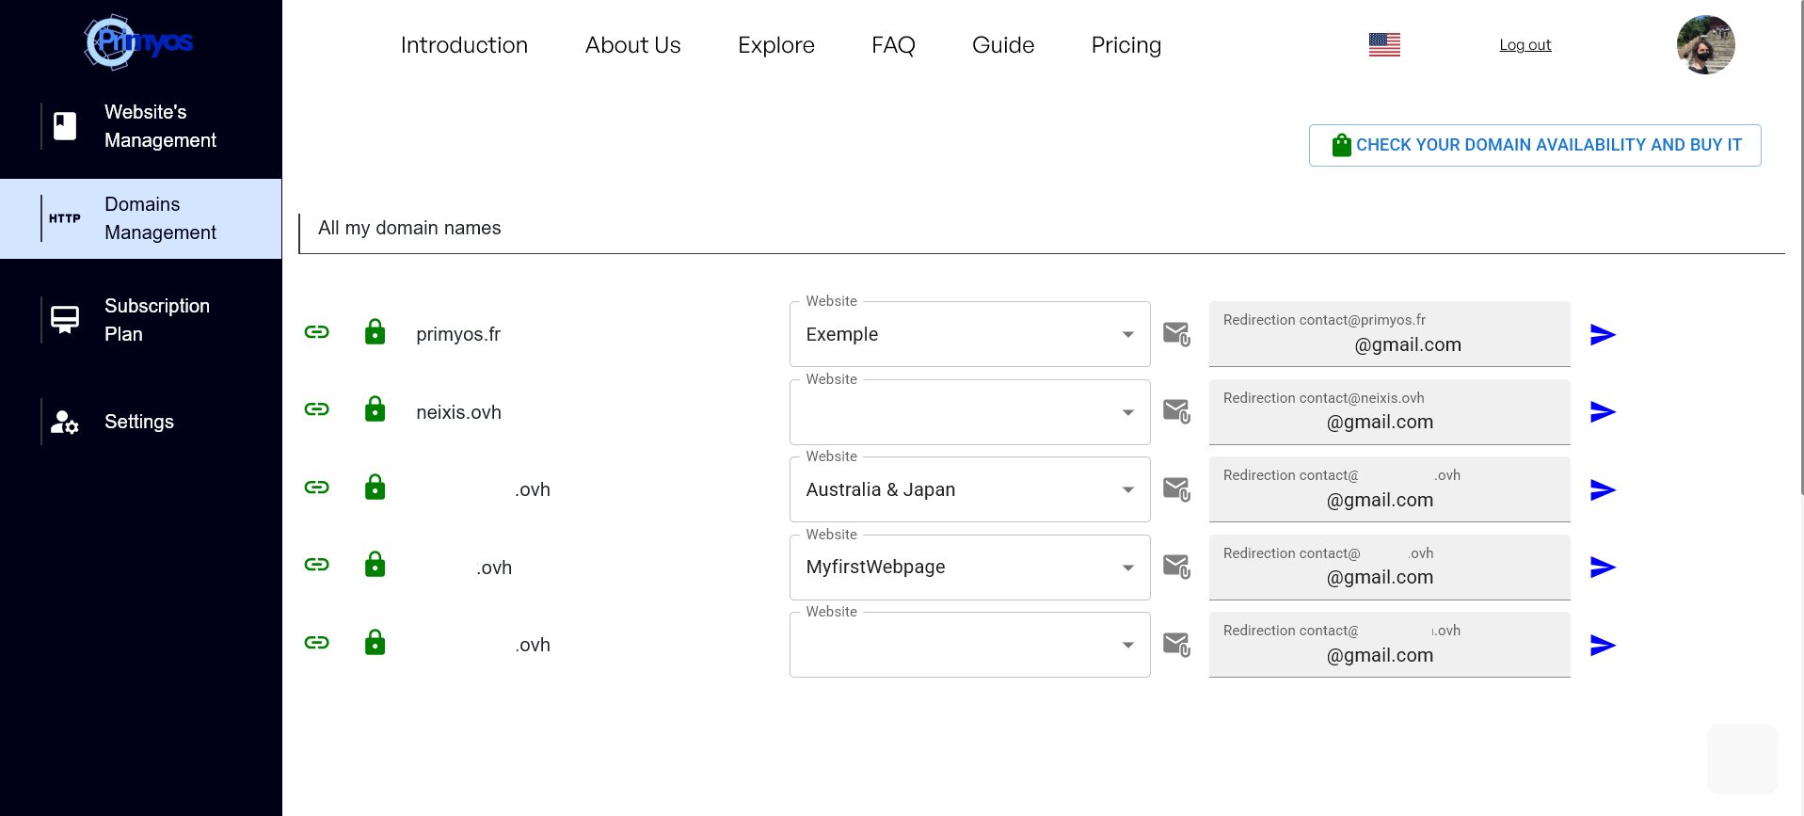Click the Primyos logo
The width and height of the screenshot is (1804, 816).
pos(138,42)
